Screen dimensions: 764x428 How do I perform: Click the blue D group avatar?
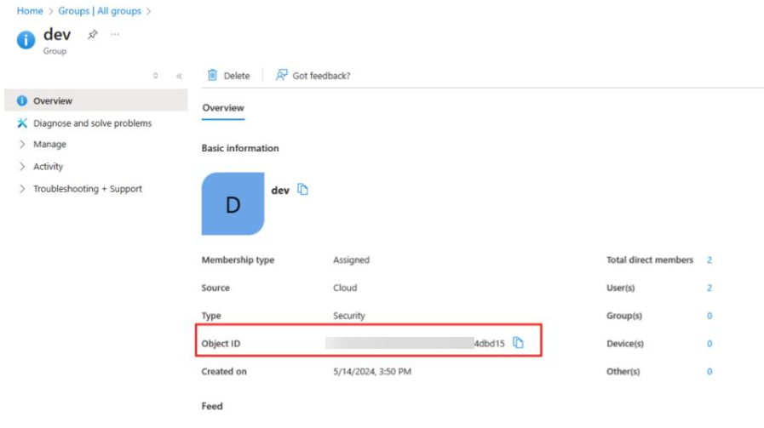pos(233,204)
